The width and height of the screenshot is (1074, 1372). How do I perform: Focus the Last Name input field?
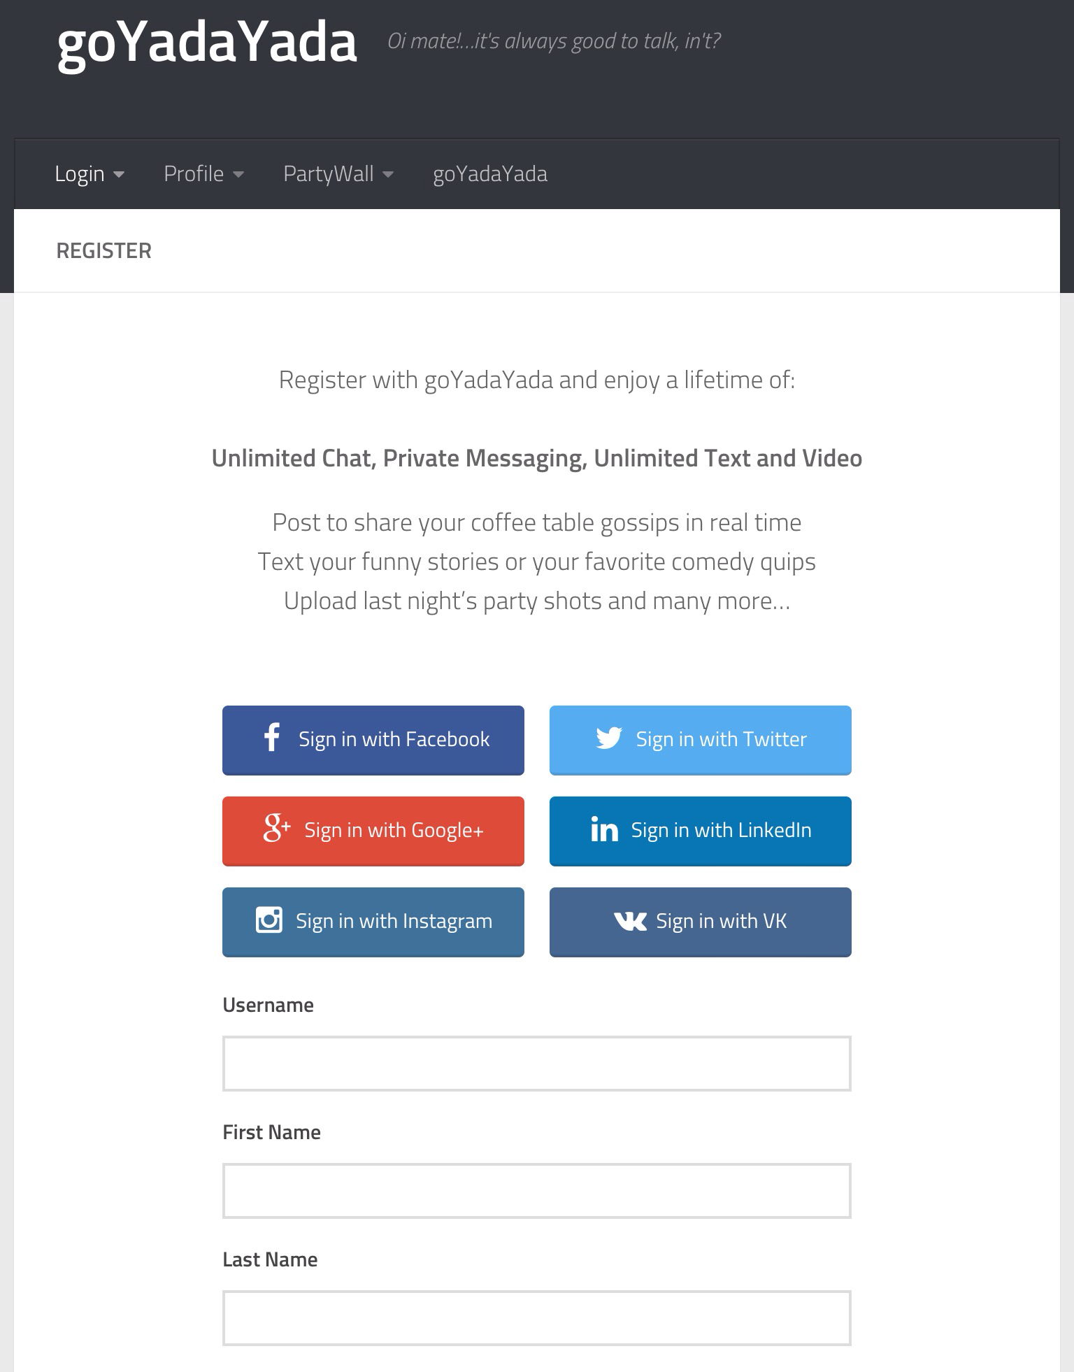(536, 1318)
